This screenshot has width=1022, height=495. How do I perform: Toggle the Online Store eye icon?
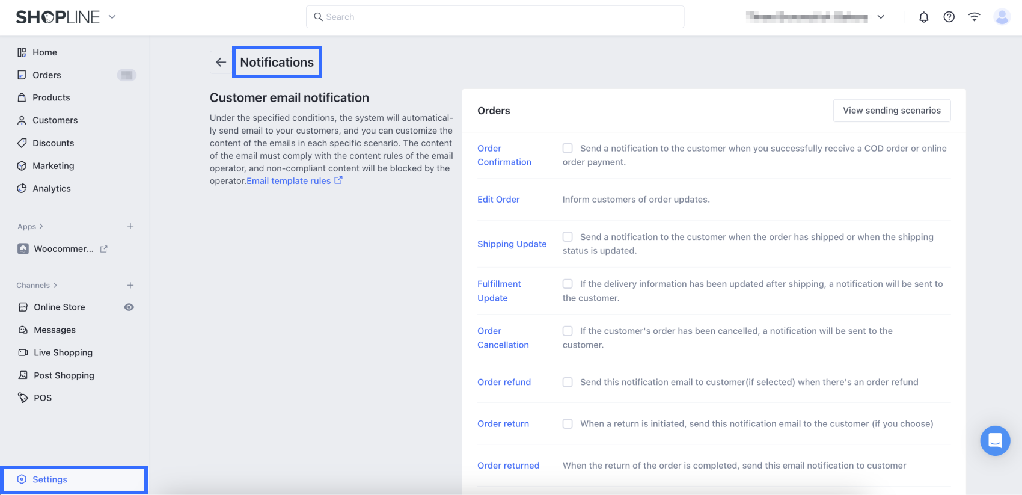pyautogui.click(x=129, y=307)
